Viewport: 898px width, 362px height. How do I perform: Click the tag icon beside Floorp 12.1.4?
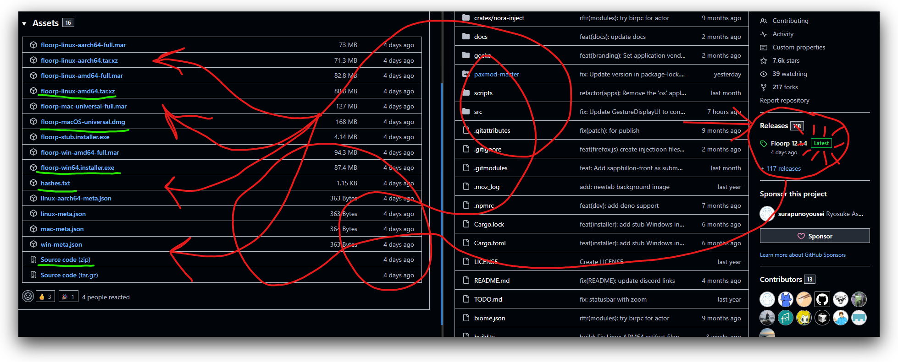click(x=764, y=144)
